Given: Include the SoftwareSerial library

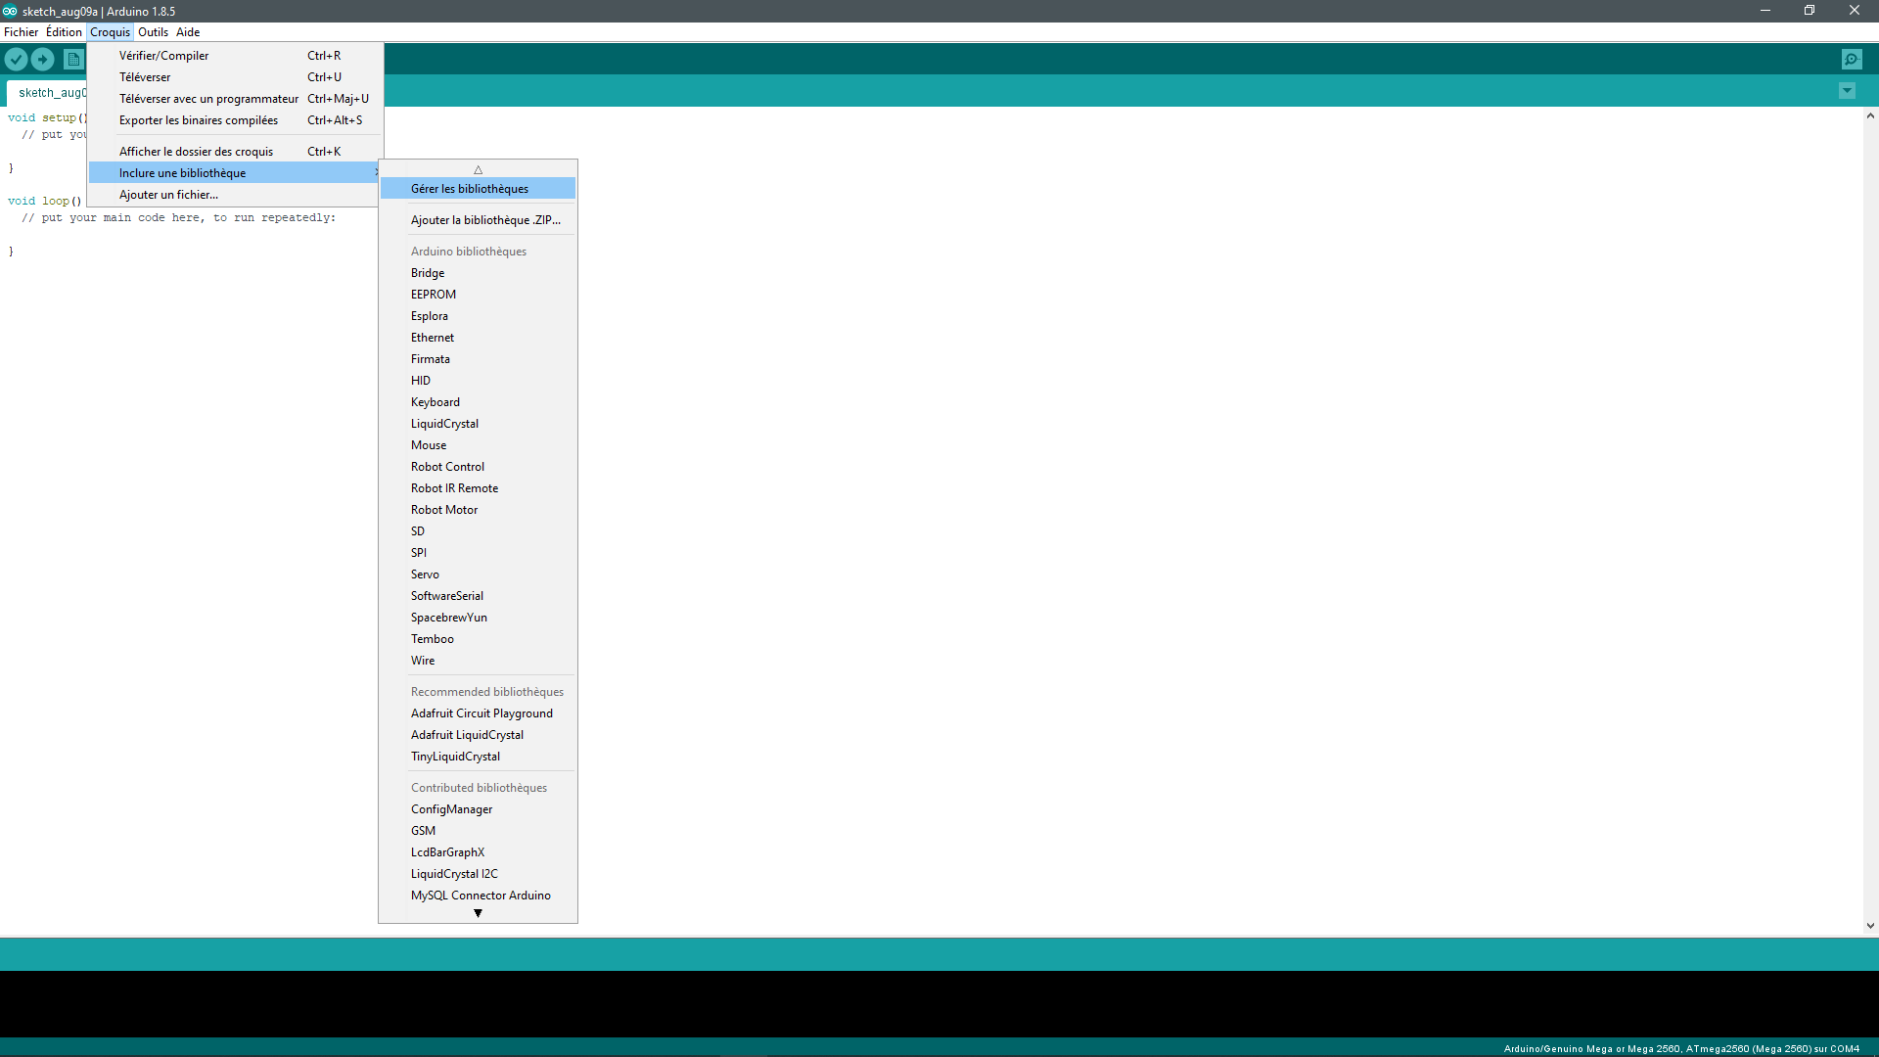Looking at the screenshot, I should [x=478, y=596].
